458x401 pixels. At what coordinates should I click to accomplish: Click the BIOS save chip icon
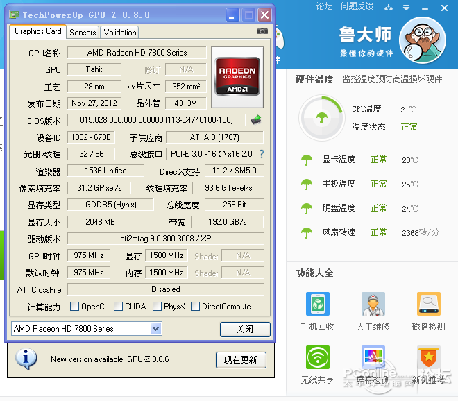(x=256, y=120)
